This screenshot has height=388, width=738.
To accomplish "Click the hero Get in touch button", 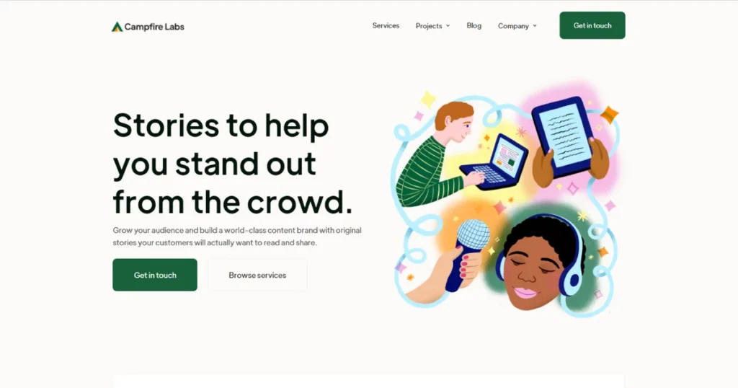I will [x=155, y=275].
